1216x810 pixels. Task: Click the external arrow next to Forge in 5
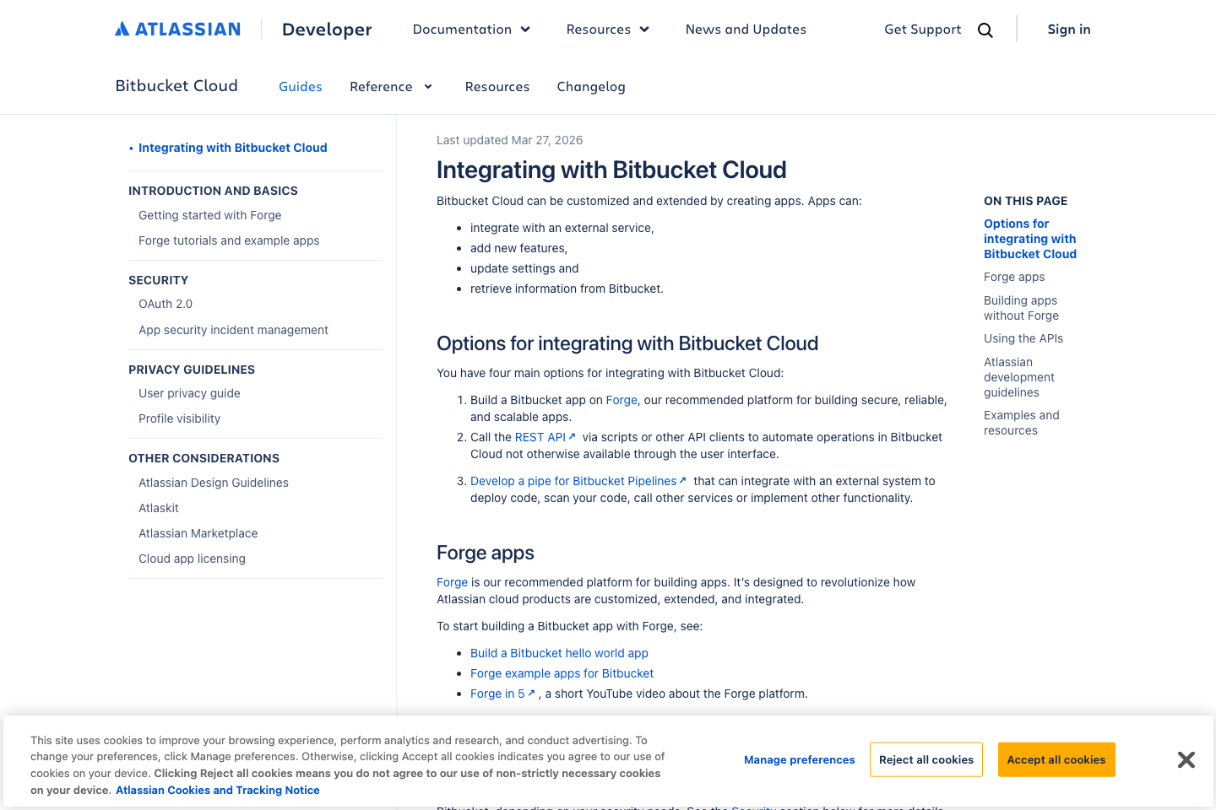click(532, 692)
